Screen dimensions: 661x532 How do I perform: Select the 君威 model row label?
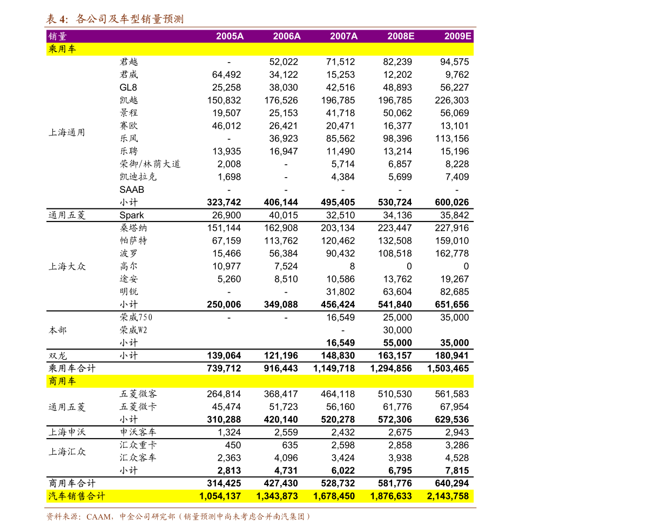coord(129,75)
